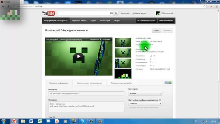
Task: Click the Описание description text area
Action: pyautogui.click(x=86, y=107)
